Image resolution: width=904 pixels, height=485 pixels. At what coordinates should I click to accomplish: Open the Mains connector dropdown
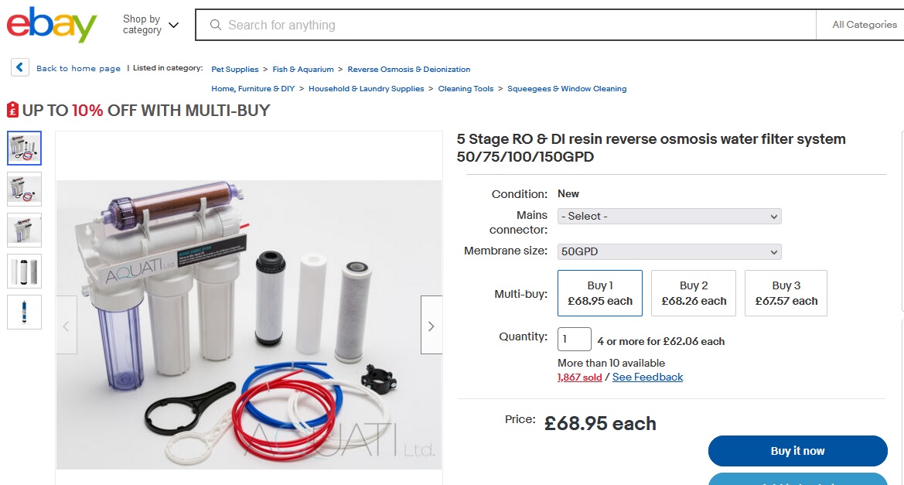[x=669, y=217]
